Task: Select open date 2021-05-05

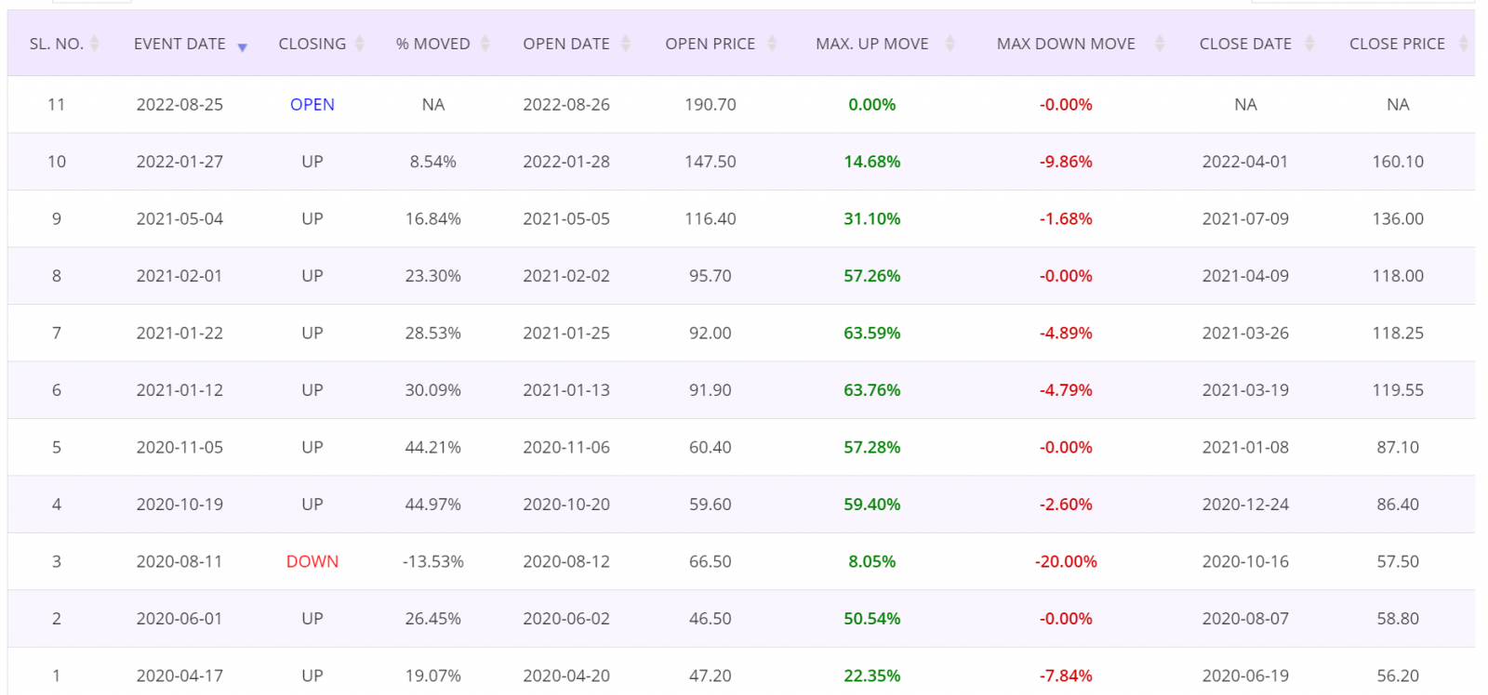Action: pos(566,219)
